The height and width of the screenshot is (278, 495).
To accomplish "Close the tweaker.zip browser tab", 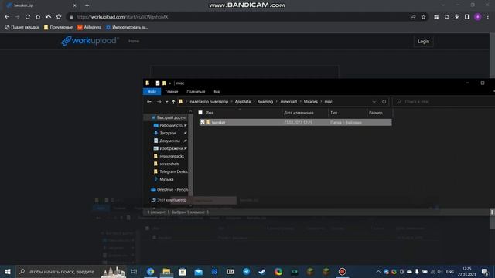I will [x=75, y=5].
